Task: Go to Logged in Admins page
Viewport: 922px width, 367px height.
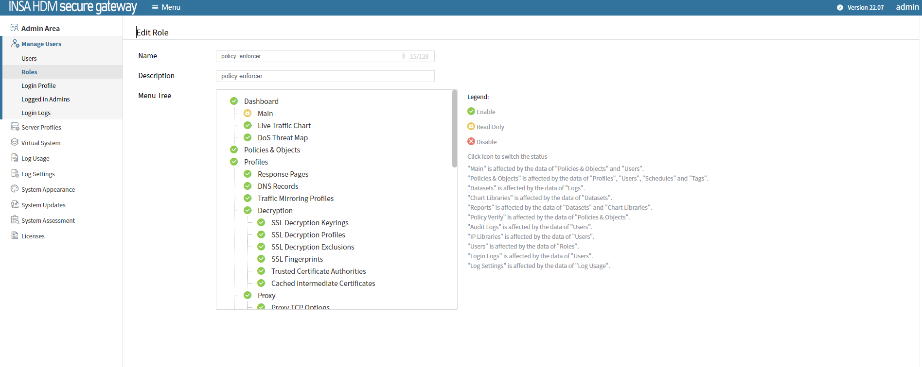Action: tap(45, 100)
